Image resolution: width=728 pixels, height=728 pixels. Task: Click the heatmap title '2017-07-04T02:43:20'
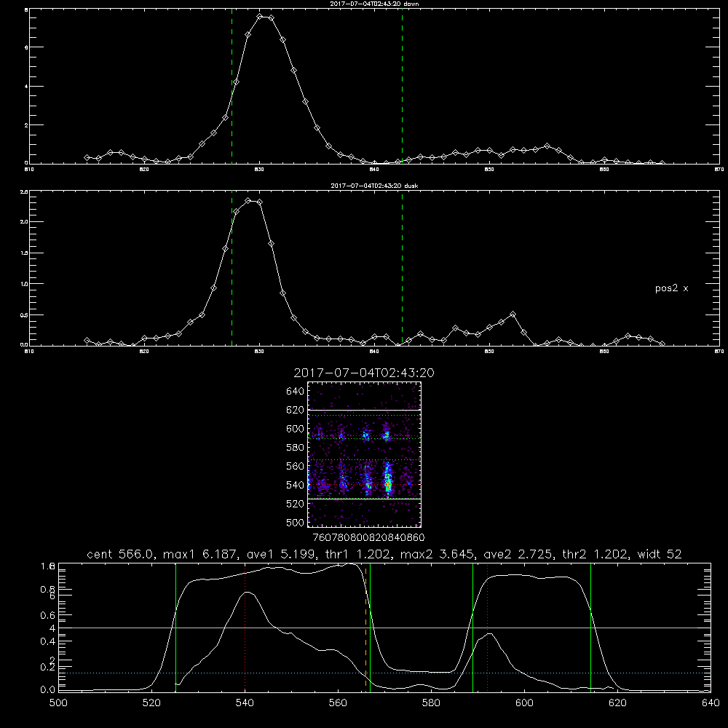point(364,373)
